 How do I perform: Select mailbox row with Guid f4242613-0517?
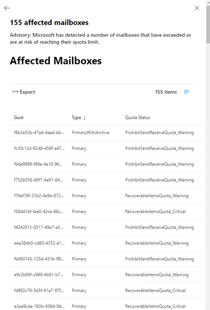[106, 227]
